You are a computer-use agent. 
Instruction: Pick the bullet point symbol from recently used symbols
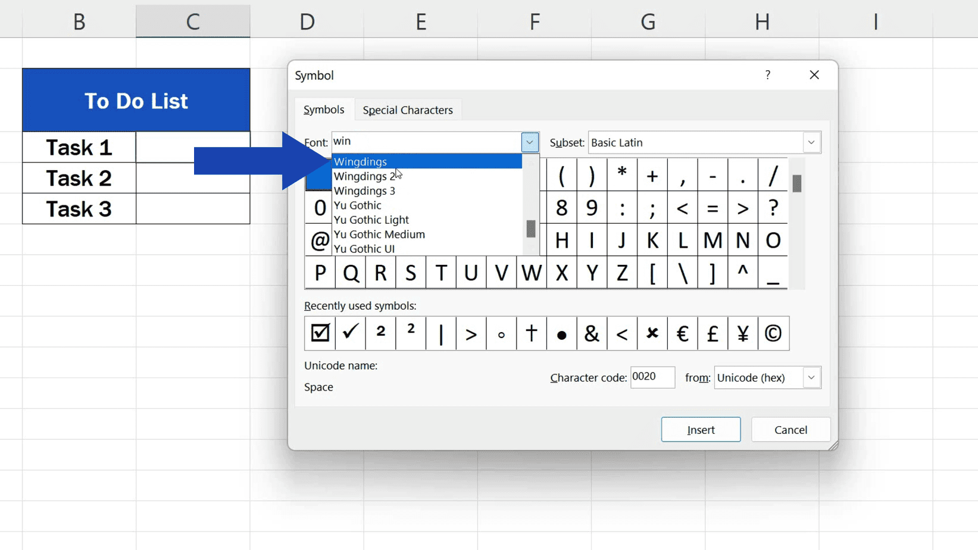561,333
